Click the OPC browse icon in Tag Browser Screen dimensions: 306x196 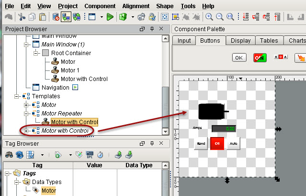90,155
